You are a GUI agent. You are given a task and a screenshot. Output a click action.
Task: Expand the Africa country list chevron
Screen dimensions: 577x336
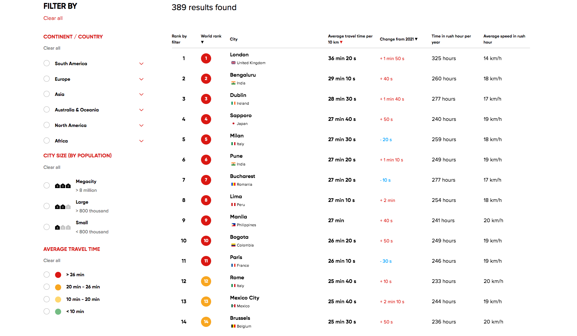[142, 141]
